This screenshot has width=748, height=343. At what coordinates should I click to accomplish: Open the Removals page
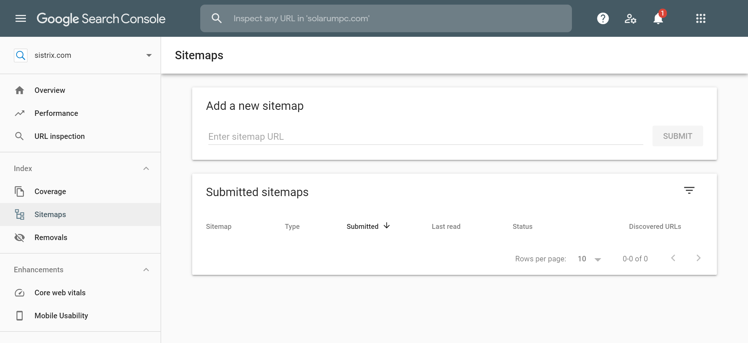[x=81, y=237]
